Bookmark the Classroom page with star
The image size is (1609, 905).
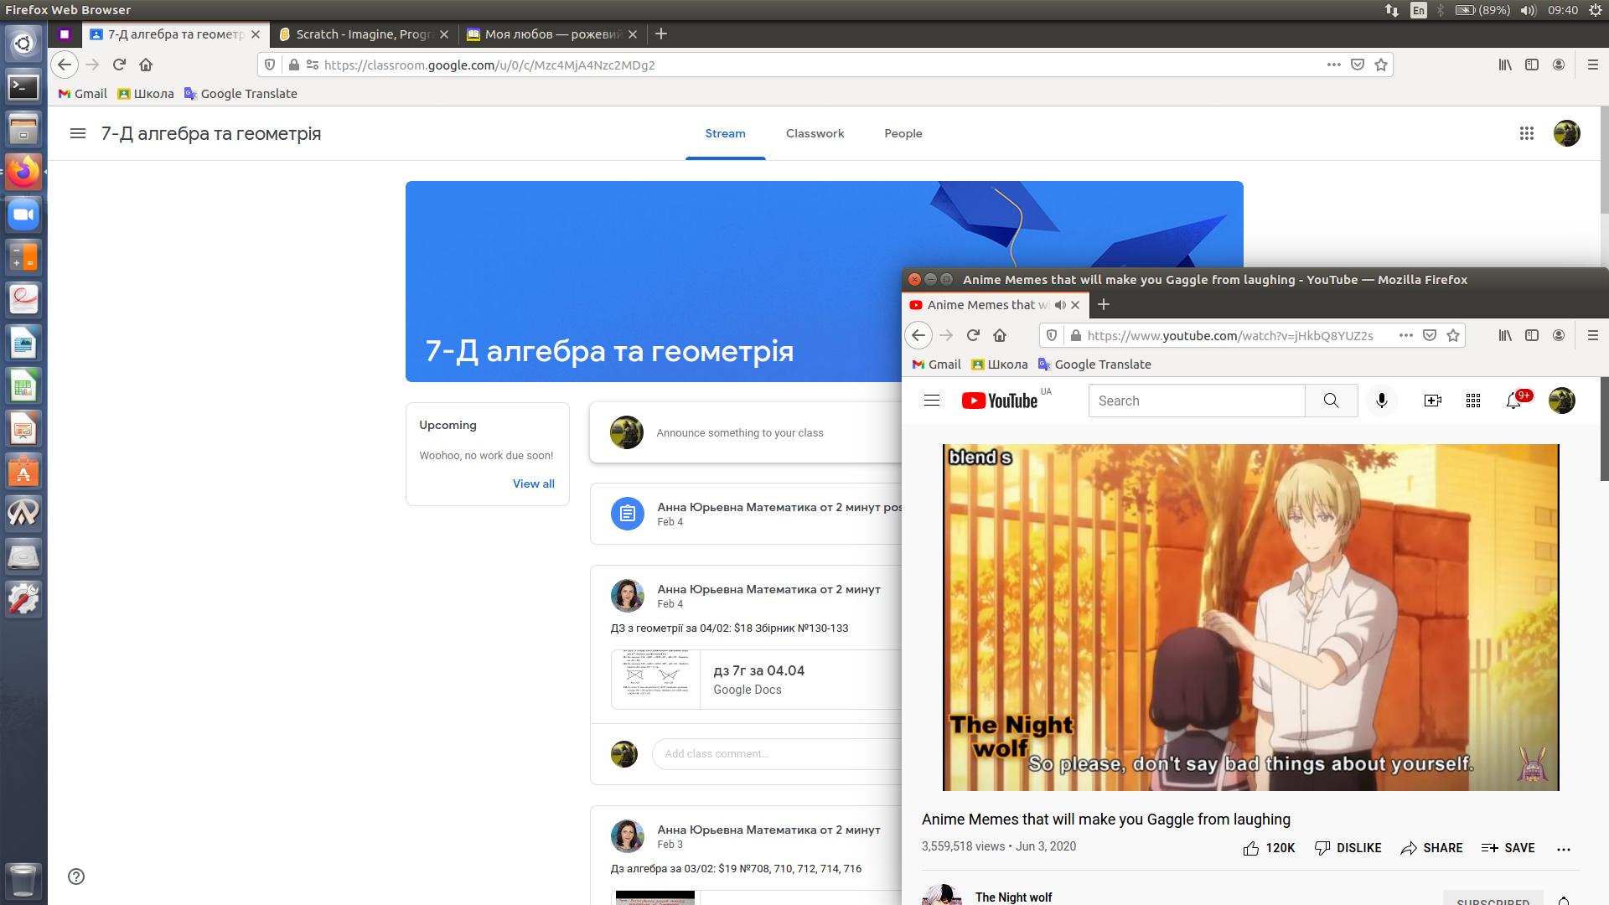[1381, 65]
